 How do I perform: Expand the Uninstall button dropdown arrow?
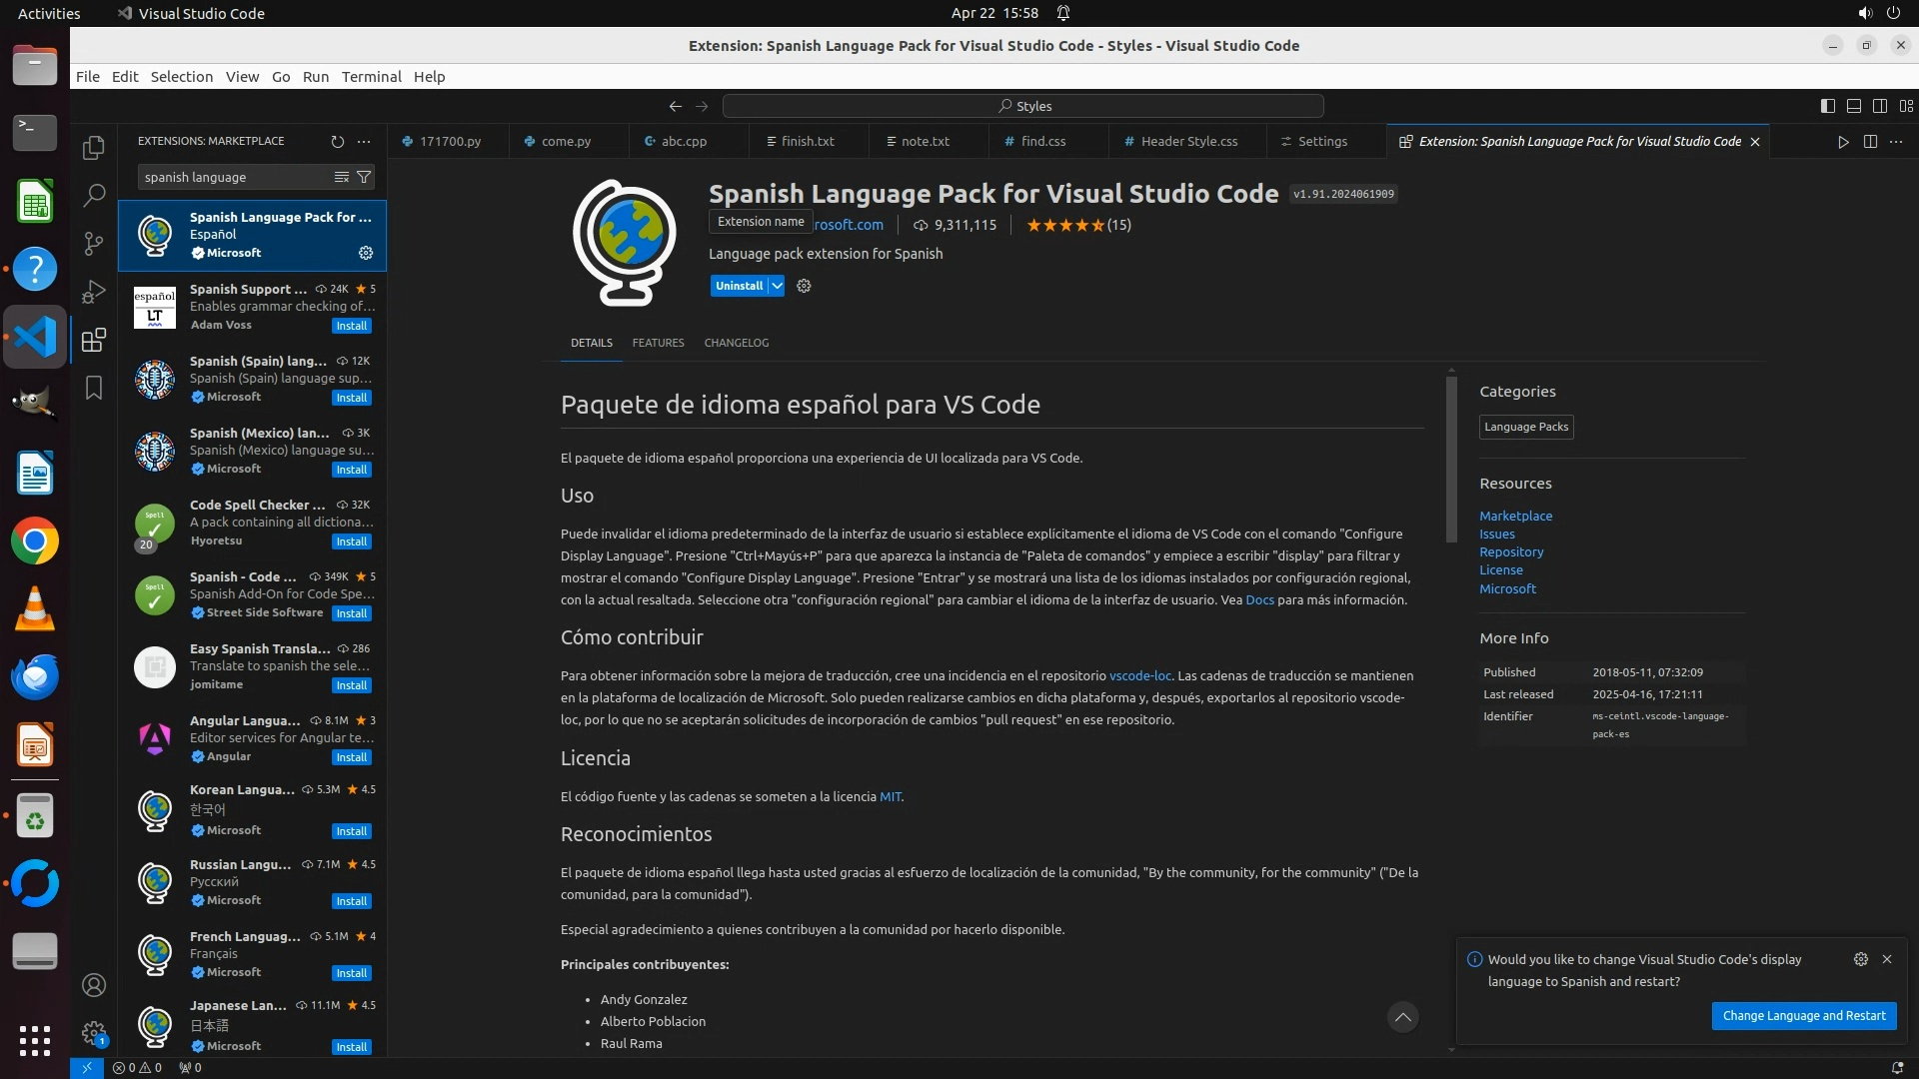coord(777,286)
